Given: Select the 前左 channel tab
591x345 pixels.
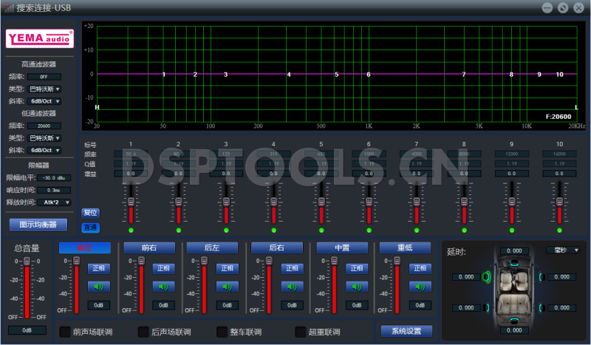Looking at the screenshot, I should coord(85,247).
